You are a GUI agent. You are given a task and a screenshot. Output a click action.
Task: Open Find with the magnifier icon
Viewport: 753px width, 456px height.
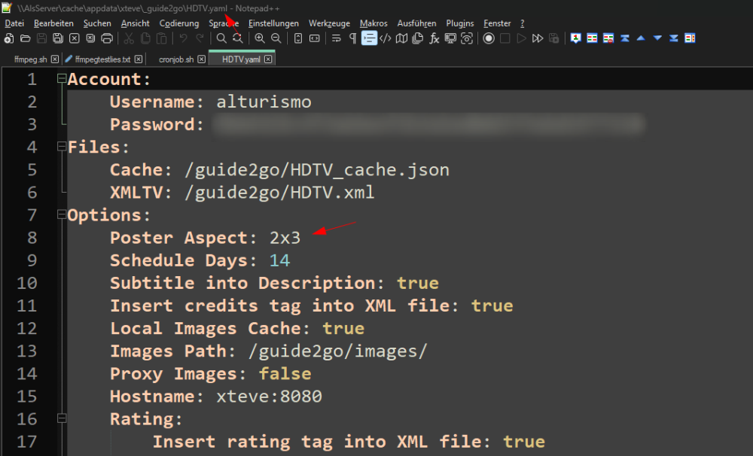pos(221,38)
